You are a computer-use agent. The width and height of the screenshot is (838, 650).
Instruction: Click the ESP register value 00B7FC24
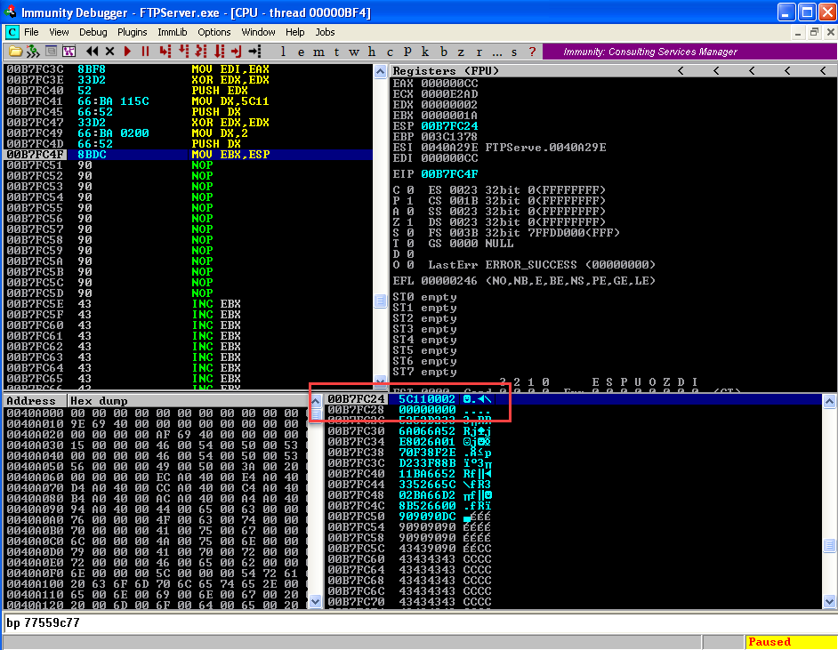tap(449, 126)
